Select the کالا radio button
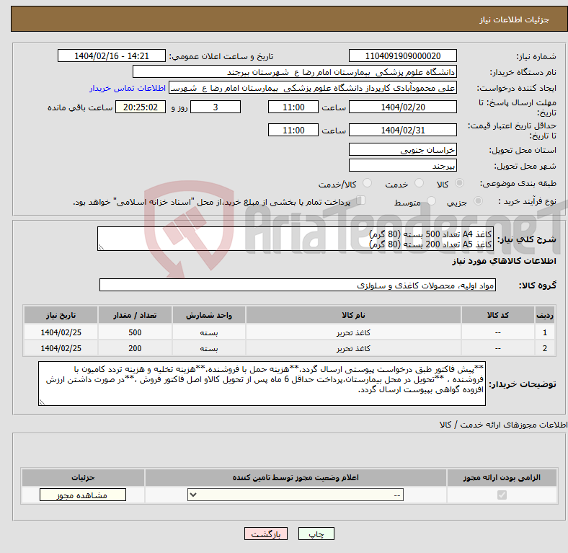The width and height of the screenshot is (568, 553). (x=459, y=183)
